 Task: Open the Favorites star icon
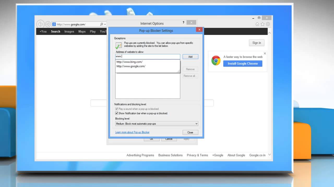point(263,24)
